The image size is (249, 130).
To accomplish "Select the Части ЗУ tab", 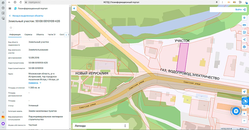I will pyautogui.click(x=52, y=35).
